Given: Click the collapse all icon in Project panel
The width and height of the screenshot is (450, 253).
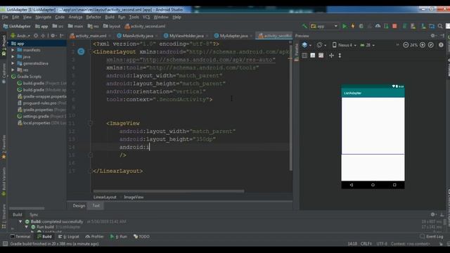Looking at the screenshot, I should (43, 36).
